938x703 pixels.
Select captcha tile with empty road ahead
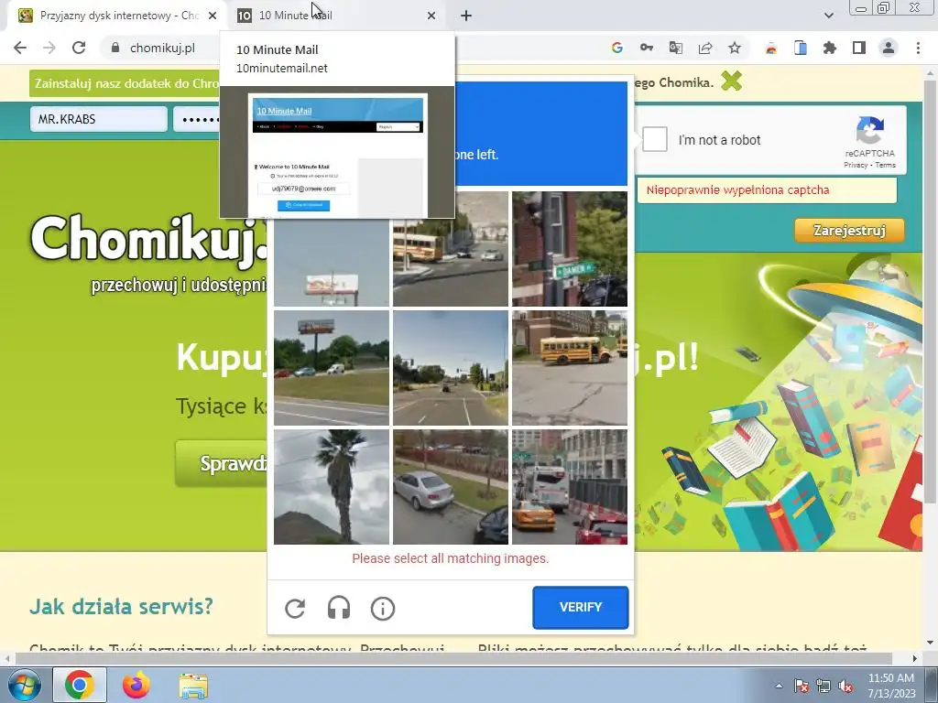(451, 368)
